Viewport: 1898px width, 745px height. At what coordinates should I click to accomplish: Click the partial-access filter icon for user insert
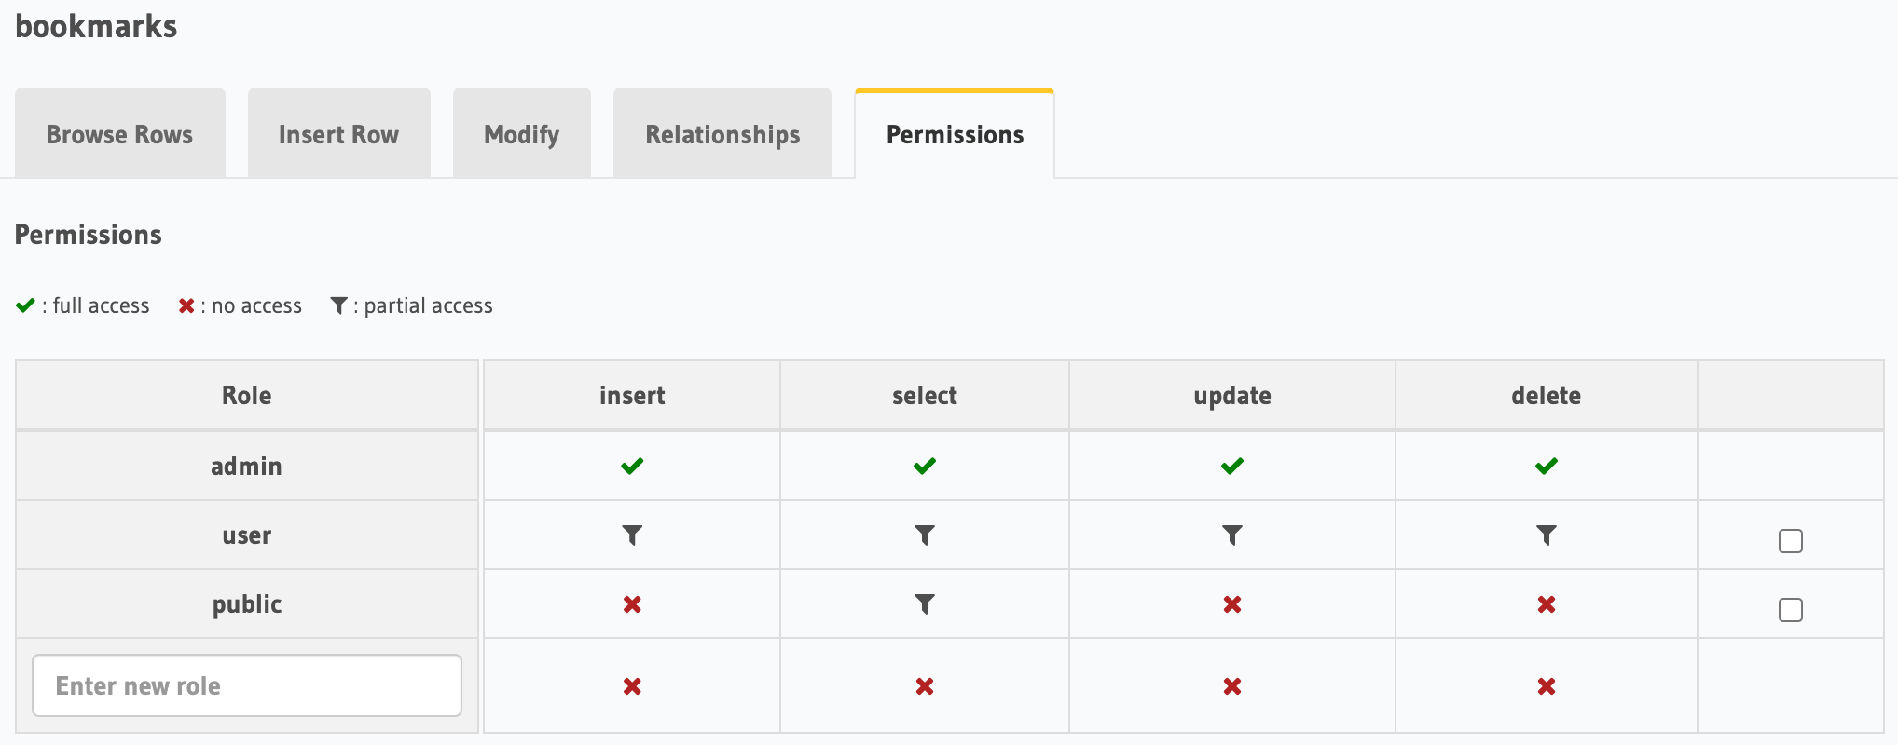(632, 535)
